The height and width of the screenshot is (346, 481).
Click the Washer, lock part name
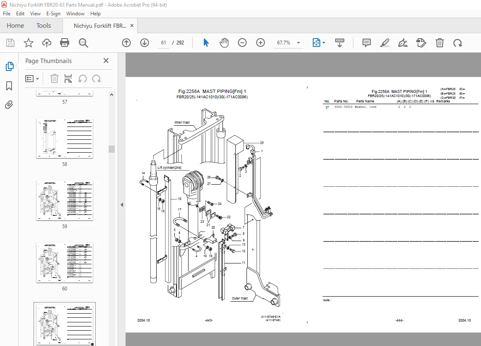[x=366, y=107]
